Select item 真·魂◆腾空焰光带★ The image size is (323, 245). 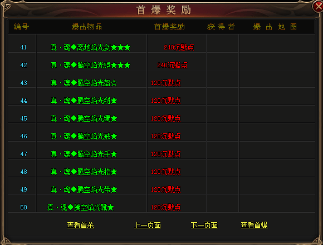(x=84, y=189)
